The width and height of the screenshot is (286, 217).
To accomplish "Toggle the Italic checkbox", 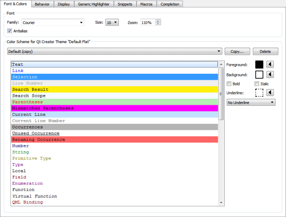I will click(x=257, y=83).
